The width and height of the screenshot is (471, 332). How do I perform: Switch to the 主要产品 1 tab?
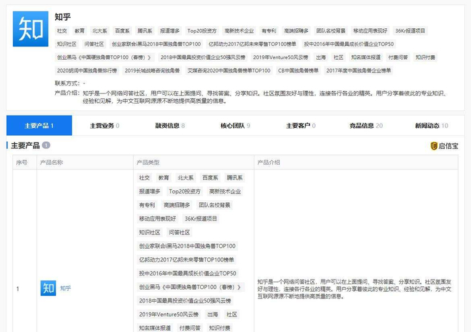coord(39,126)
